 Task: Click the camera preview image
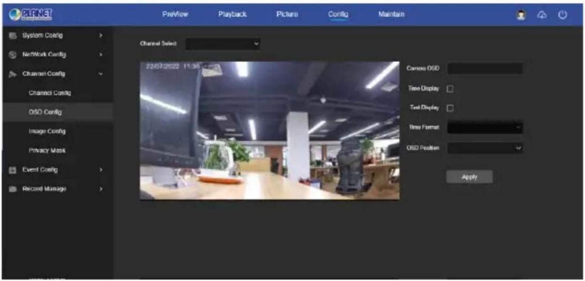(x=269, y=130)
